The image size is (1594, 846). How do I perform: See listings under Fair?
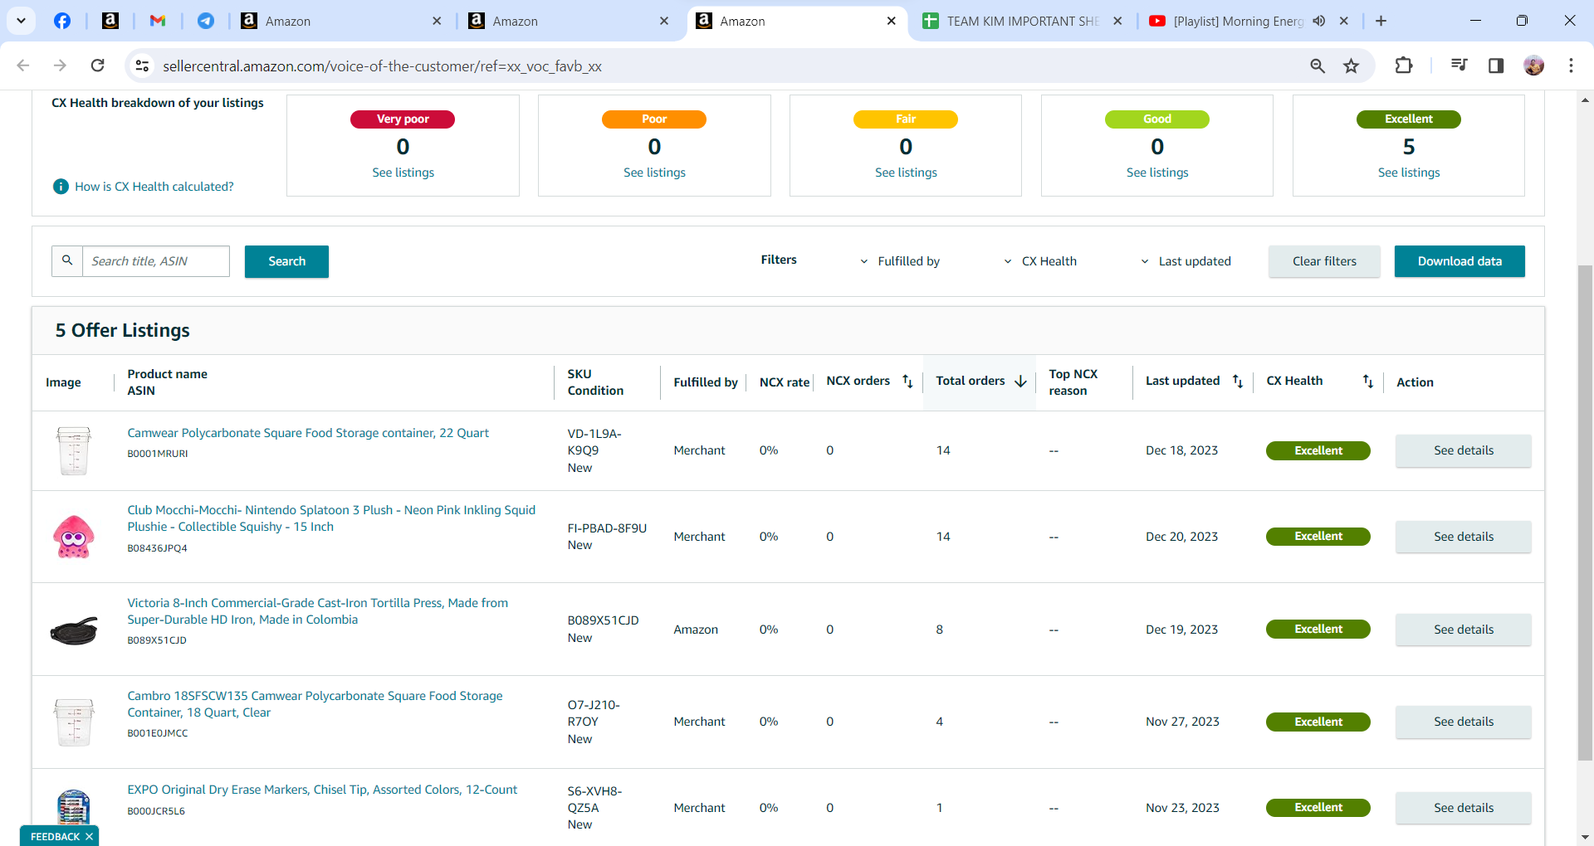pyautogui.click(x=906, y=173)
